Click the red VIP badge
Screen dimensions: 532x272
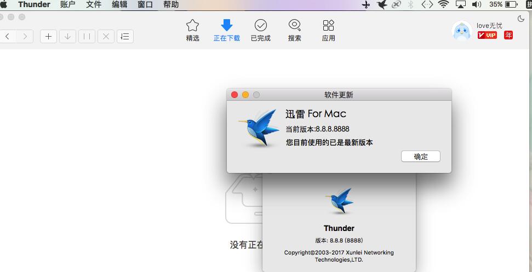pyautogui.click(x=487, y=35)
